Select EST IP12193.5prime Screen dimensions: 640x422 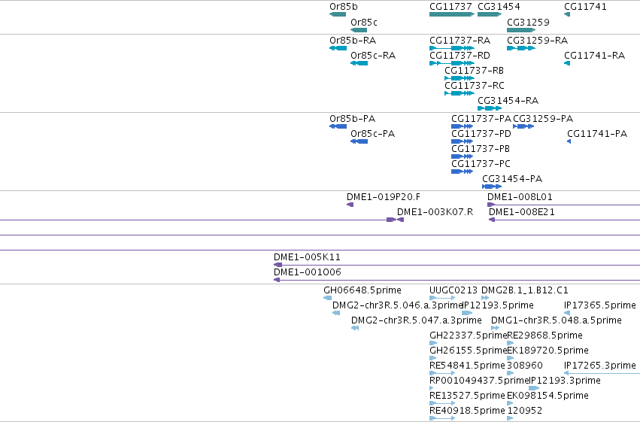coord(499,305)
